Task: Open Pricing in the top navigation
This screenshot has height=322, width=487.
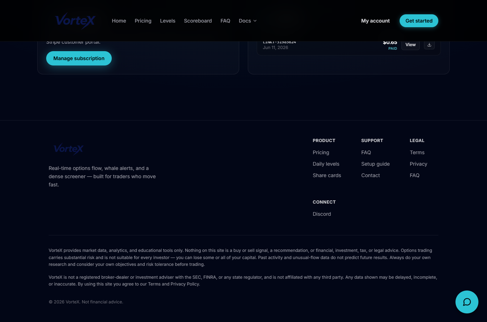Action: click(143, 21)
